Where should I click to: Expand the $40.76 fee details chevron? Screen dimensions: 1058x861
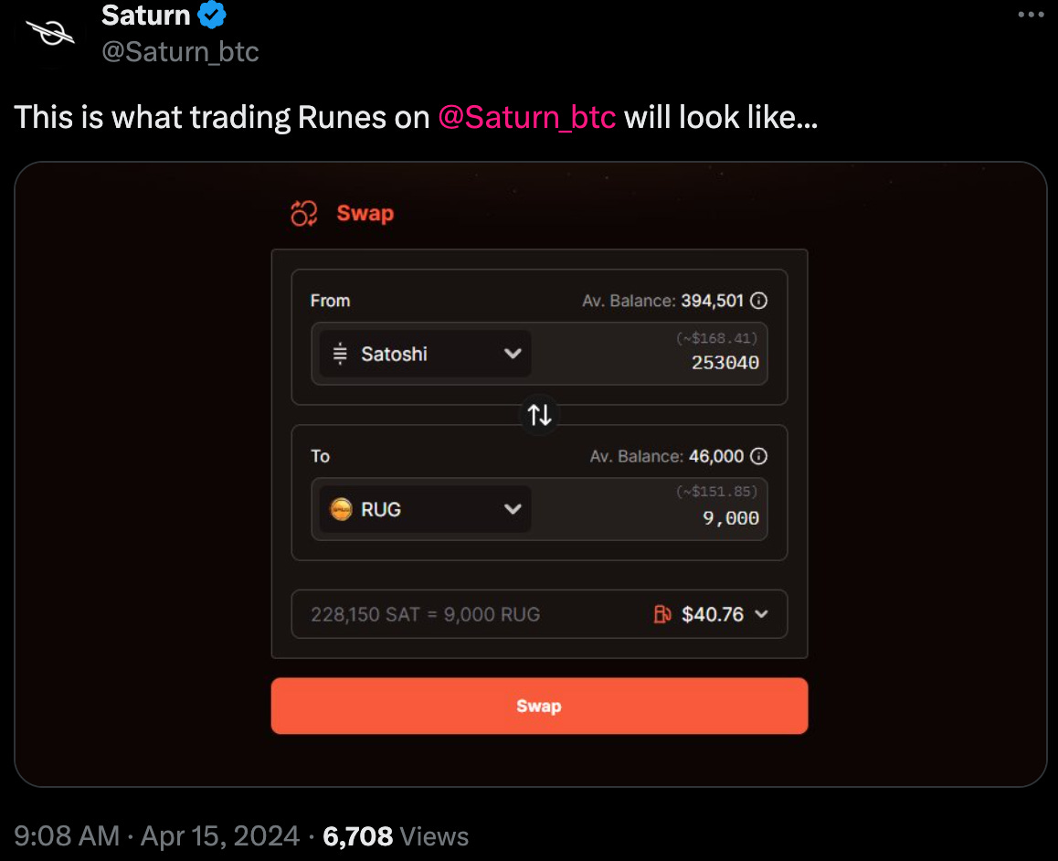761,614
